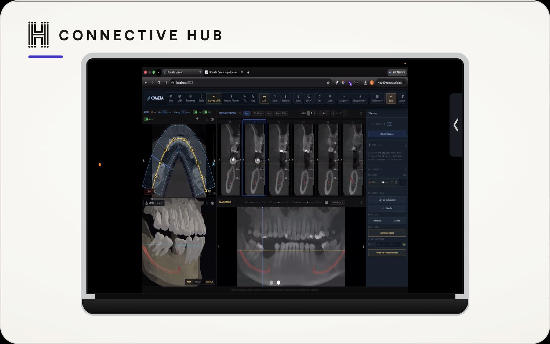Open a new browser tab
Screen dimensions: 550x344
click(248, 72)
